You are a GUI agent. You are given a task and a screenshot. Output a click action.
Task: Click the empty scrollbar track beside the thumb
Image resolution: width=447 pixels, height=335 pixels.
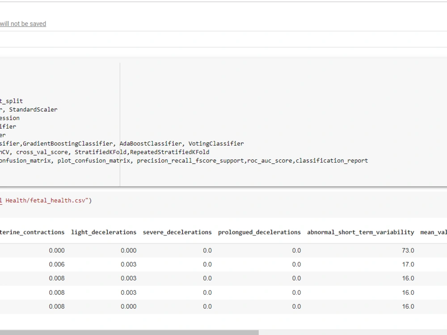click(353, 332)
